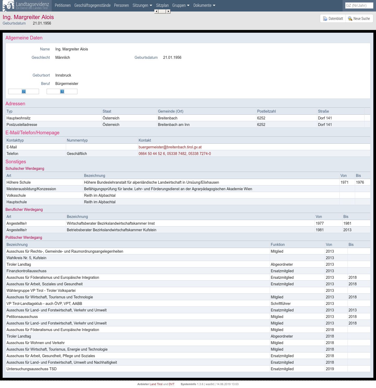Click the Politischer Werdegang subheading

click(x=24, y=238)
